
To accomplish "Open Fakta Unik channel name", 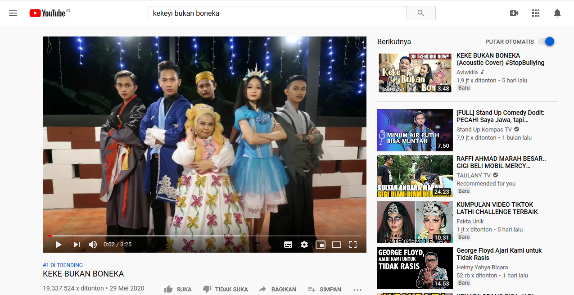I will (x=470, y=221).
